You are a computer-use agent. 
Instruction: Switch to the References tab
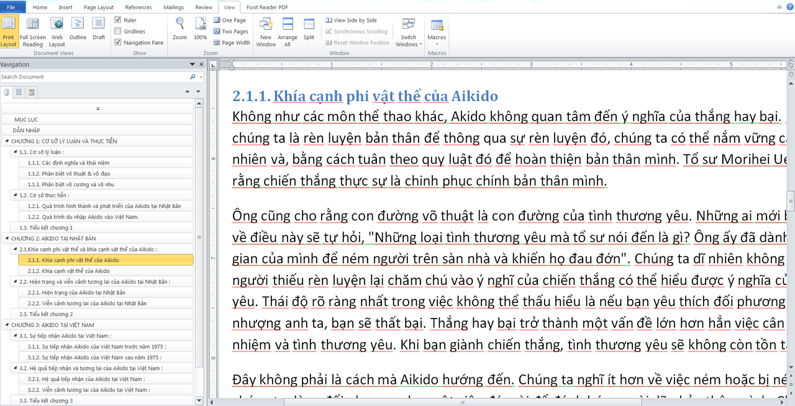pos(139,7)
